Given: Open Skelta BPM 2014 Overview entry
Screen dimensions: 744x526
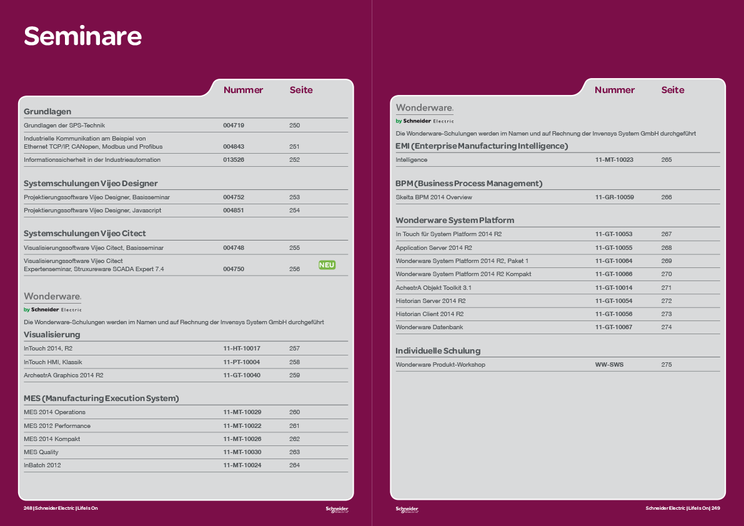Looking at the screenshot, I should click(434, 197).
